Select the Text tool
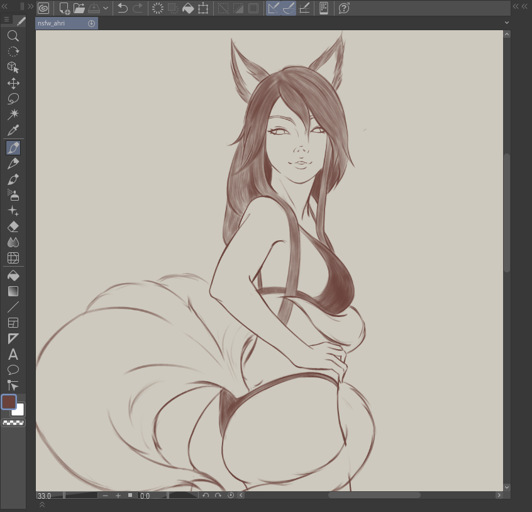Screen dimensions: 532x512 tap(13, 354)
